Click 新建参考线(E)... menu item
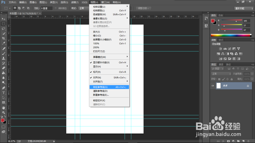The height and width of the screenshot is (143, 255). pos(109,95)
